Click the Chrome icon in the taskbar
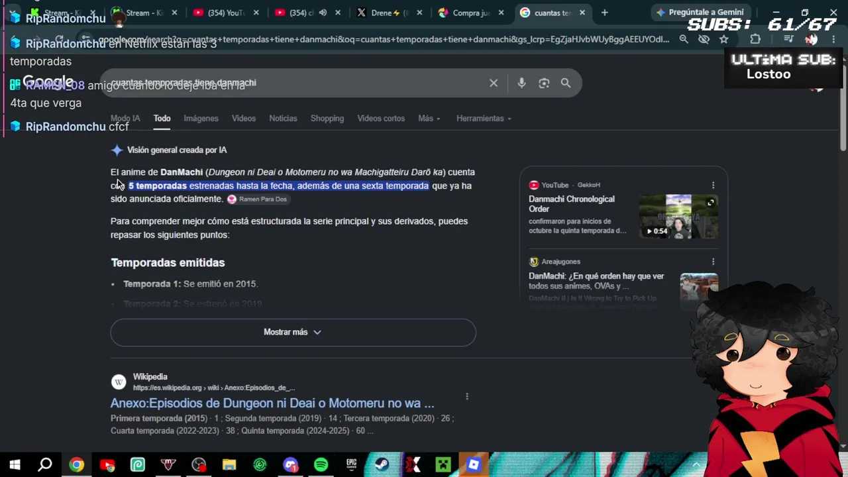This screenshot has width=848, height=477. [x=77, y=465]
